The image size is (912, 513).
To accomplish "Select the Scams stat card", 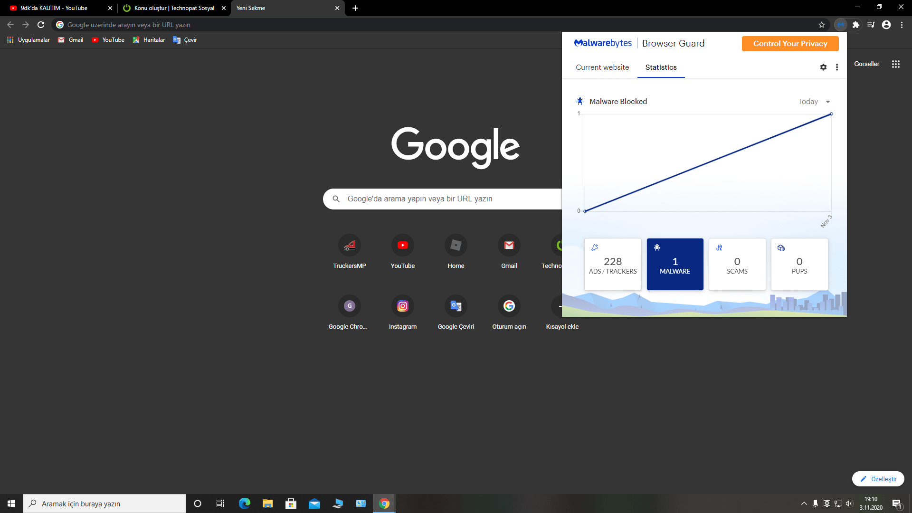I will (737, 264).
